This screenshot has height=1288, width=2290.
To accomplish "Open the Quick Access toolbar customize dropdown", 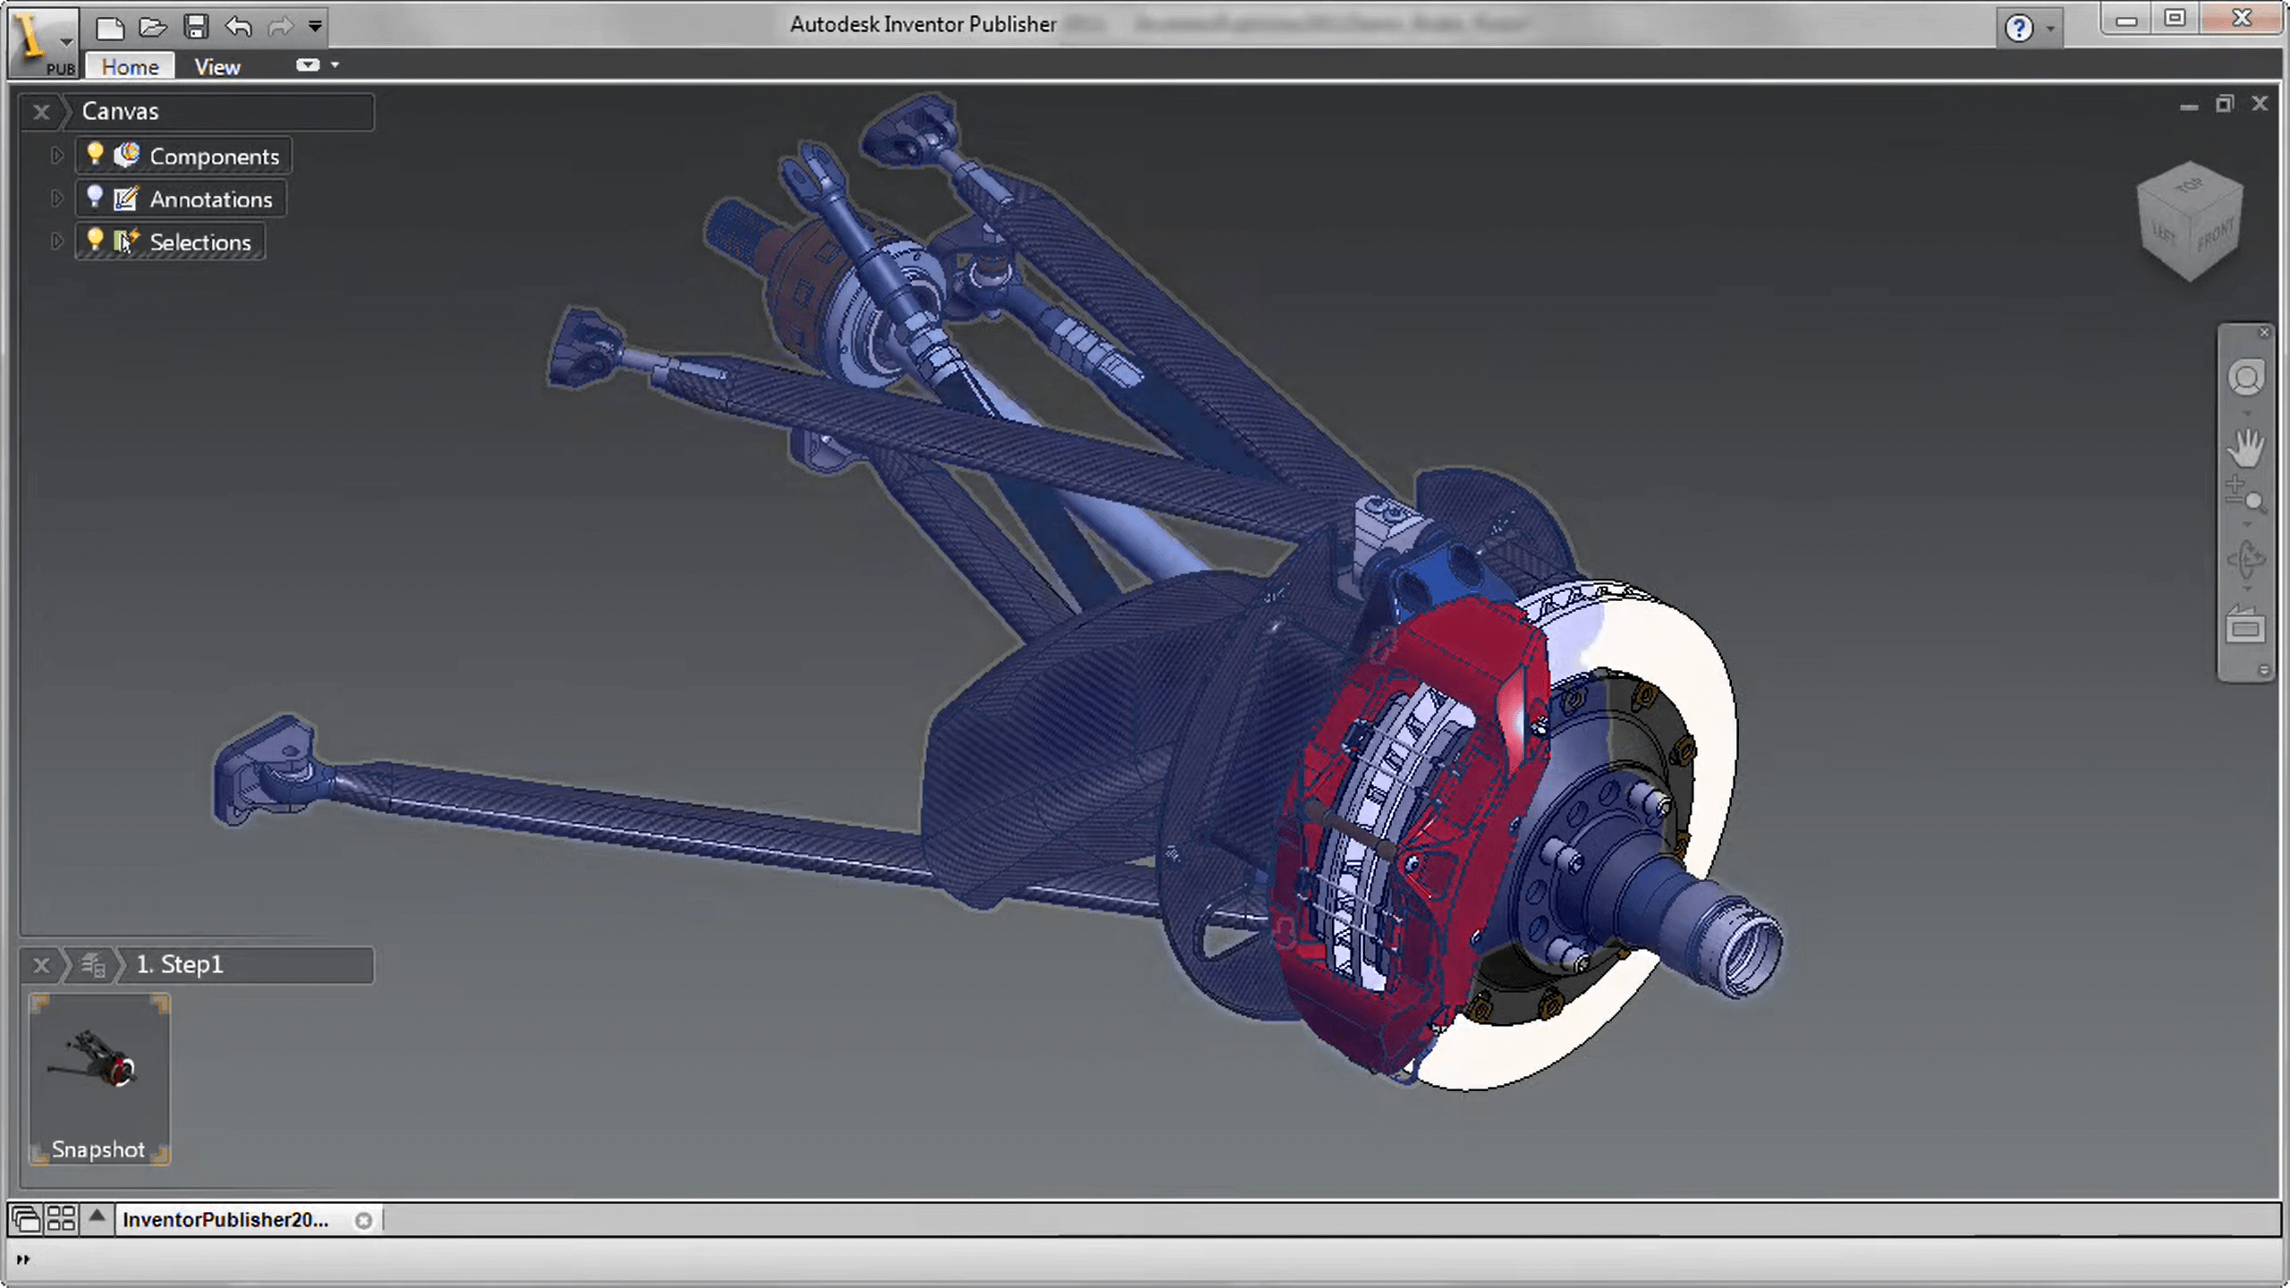I will (314, 28).
